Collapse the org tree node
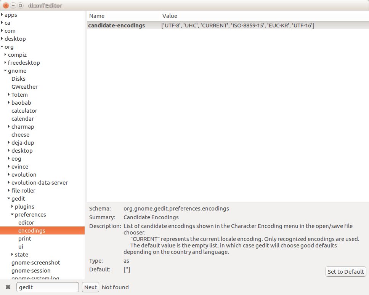 [3, 46]
